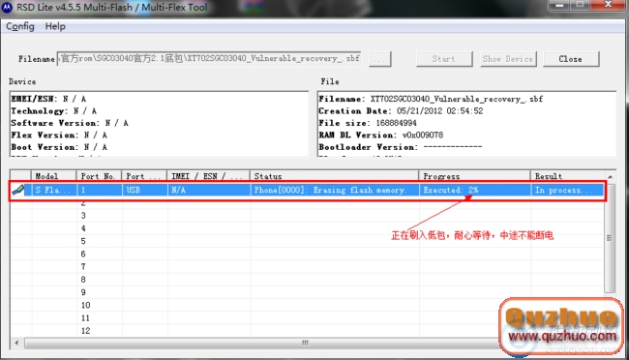Click the browse '...' button next to Filename
The height and width of the screenshot is (360, 629).
point(379,59)
